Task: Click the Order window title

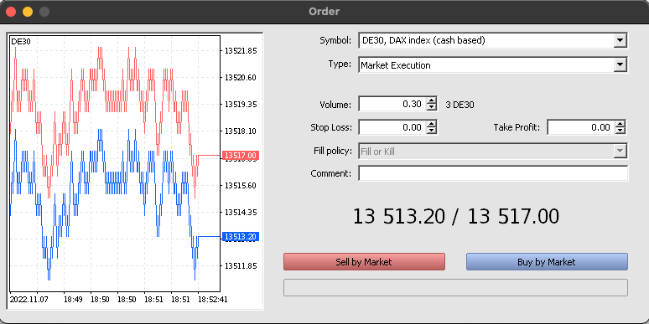Action: point(324,12)
